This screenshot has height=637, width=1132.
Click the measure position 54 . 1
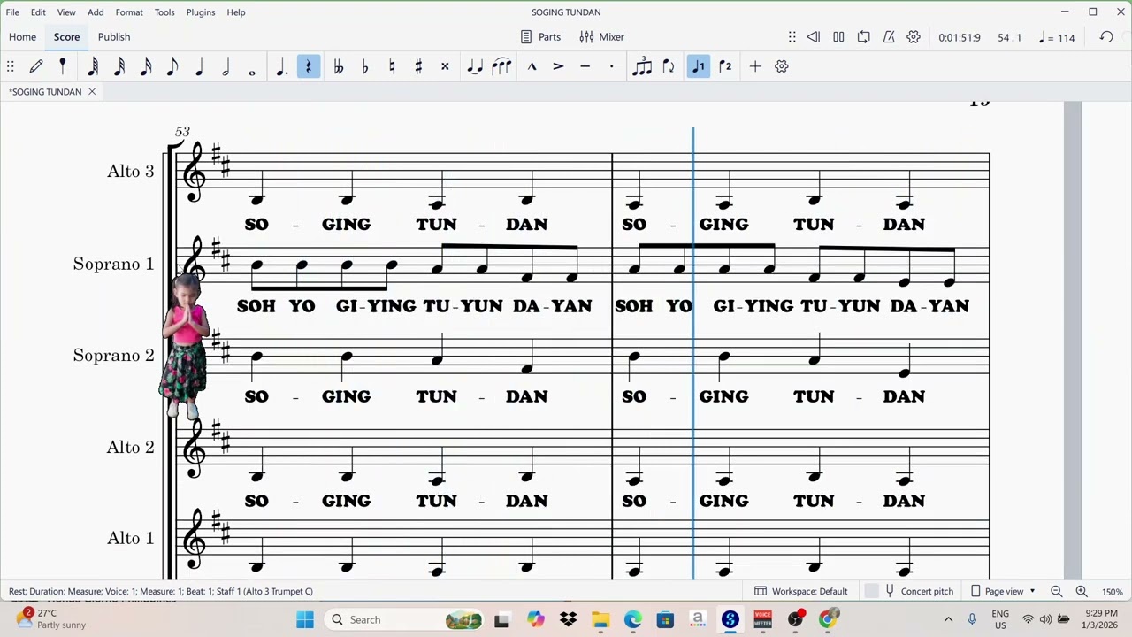[1009, 38]
